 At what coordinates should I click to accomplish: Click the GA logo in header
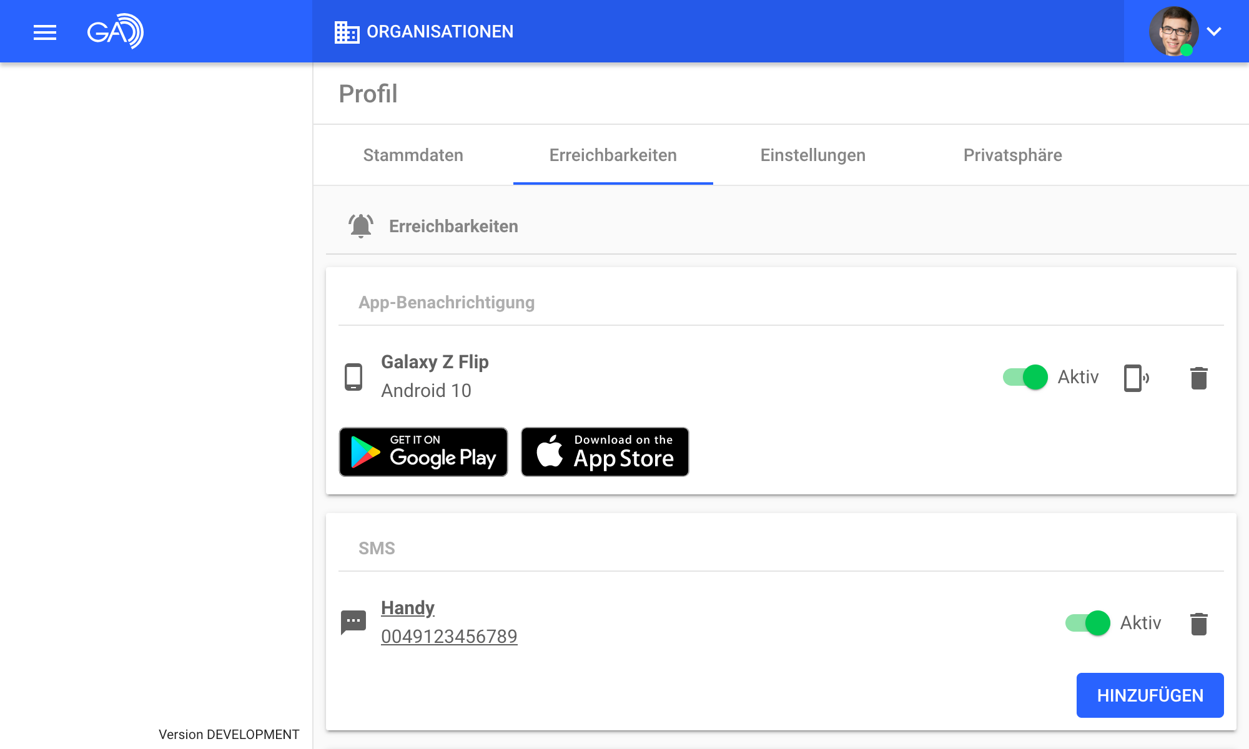pyautogui.click(x=116, y=31)
